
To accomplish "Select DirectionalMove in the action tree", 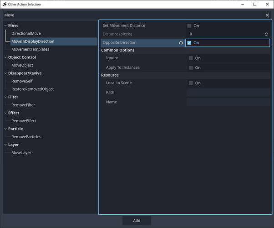I will pos(26,34).
